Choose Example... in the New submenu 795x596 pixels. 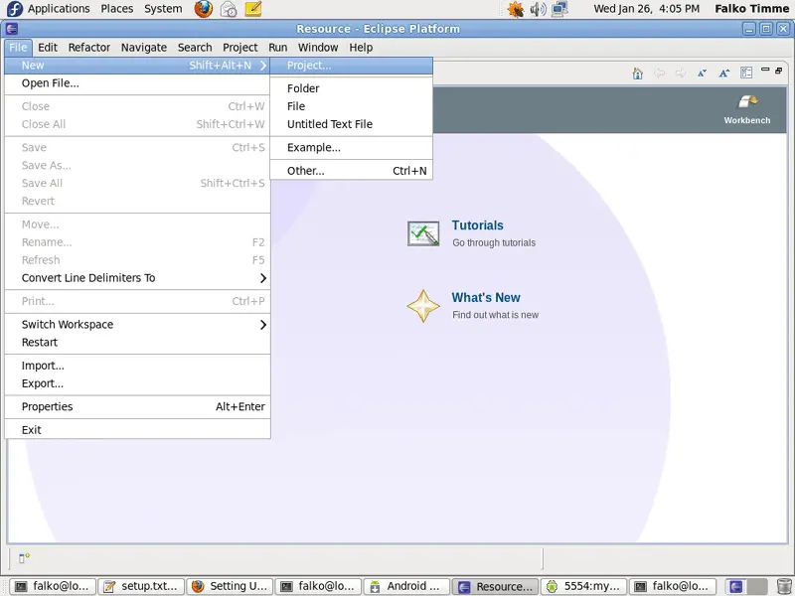pyautogui.click(x=352, y=147)
